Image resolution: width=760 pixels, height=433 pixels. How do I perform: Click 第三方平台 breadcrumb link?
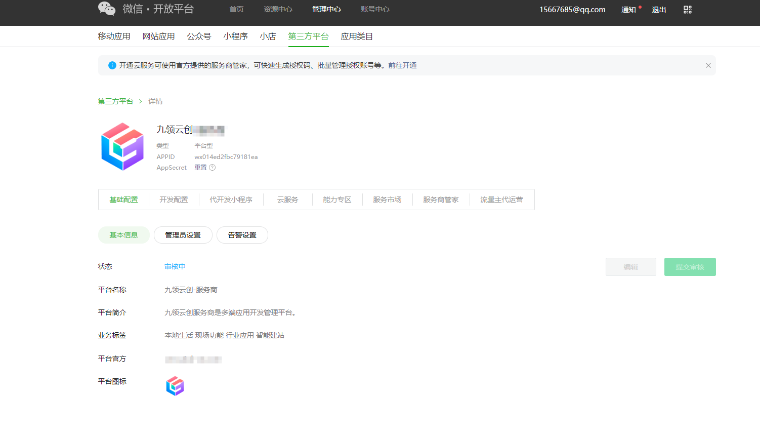[116, 101]
